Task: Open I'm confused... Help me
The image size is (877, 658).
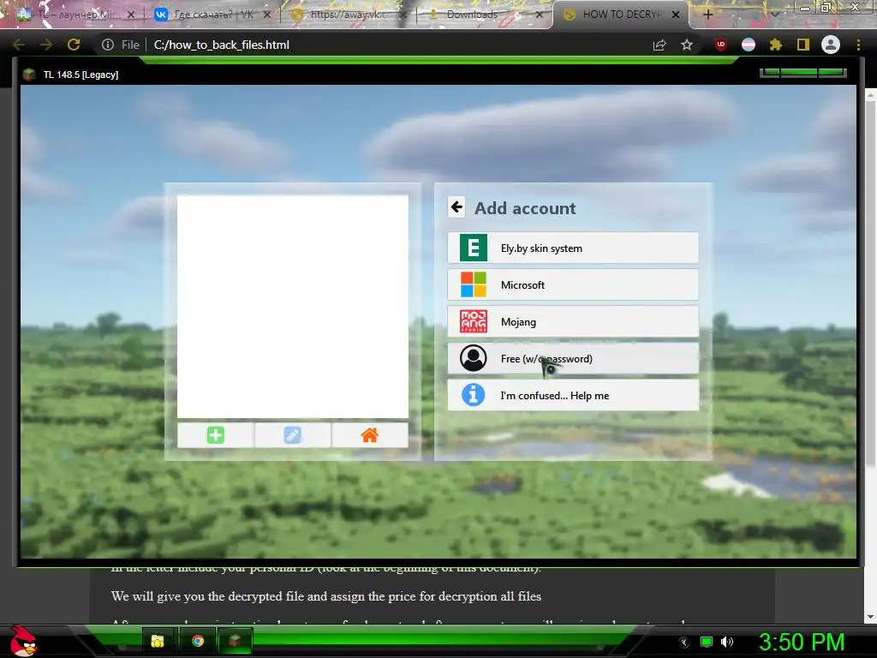Action: (x=573, y=396)
